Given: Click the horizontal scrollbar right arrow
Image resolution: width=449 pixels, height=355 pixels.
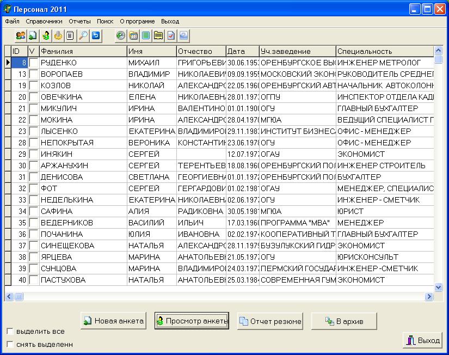Looking at the screenshot, I should point(429,296).
